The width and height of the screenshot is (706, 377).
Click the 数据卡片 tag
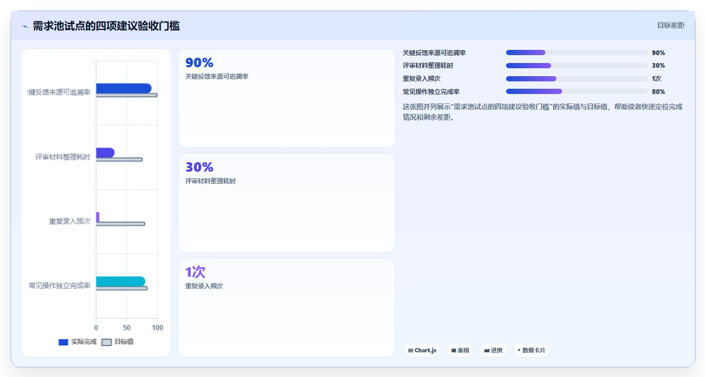(x=531, y=350)
